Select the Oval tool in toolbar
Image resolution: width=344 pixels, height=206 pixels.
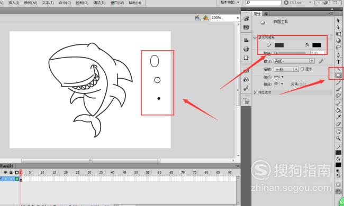coord(338,76)
